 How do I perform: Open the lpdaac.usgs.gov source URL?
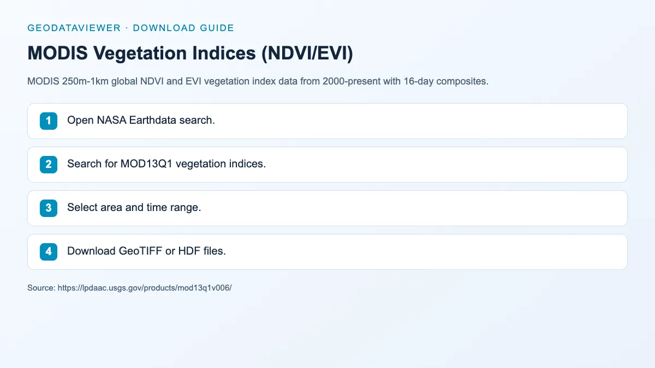pyautogui.click(x=145, y=287)
